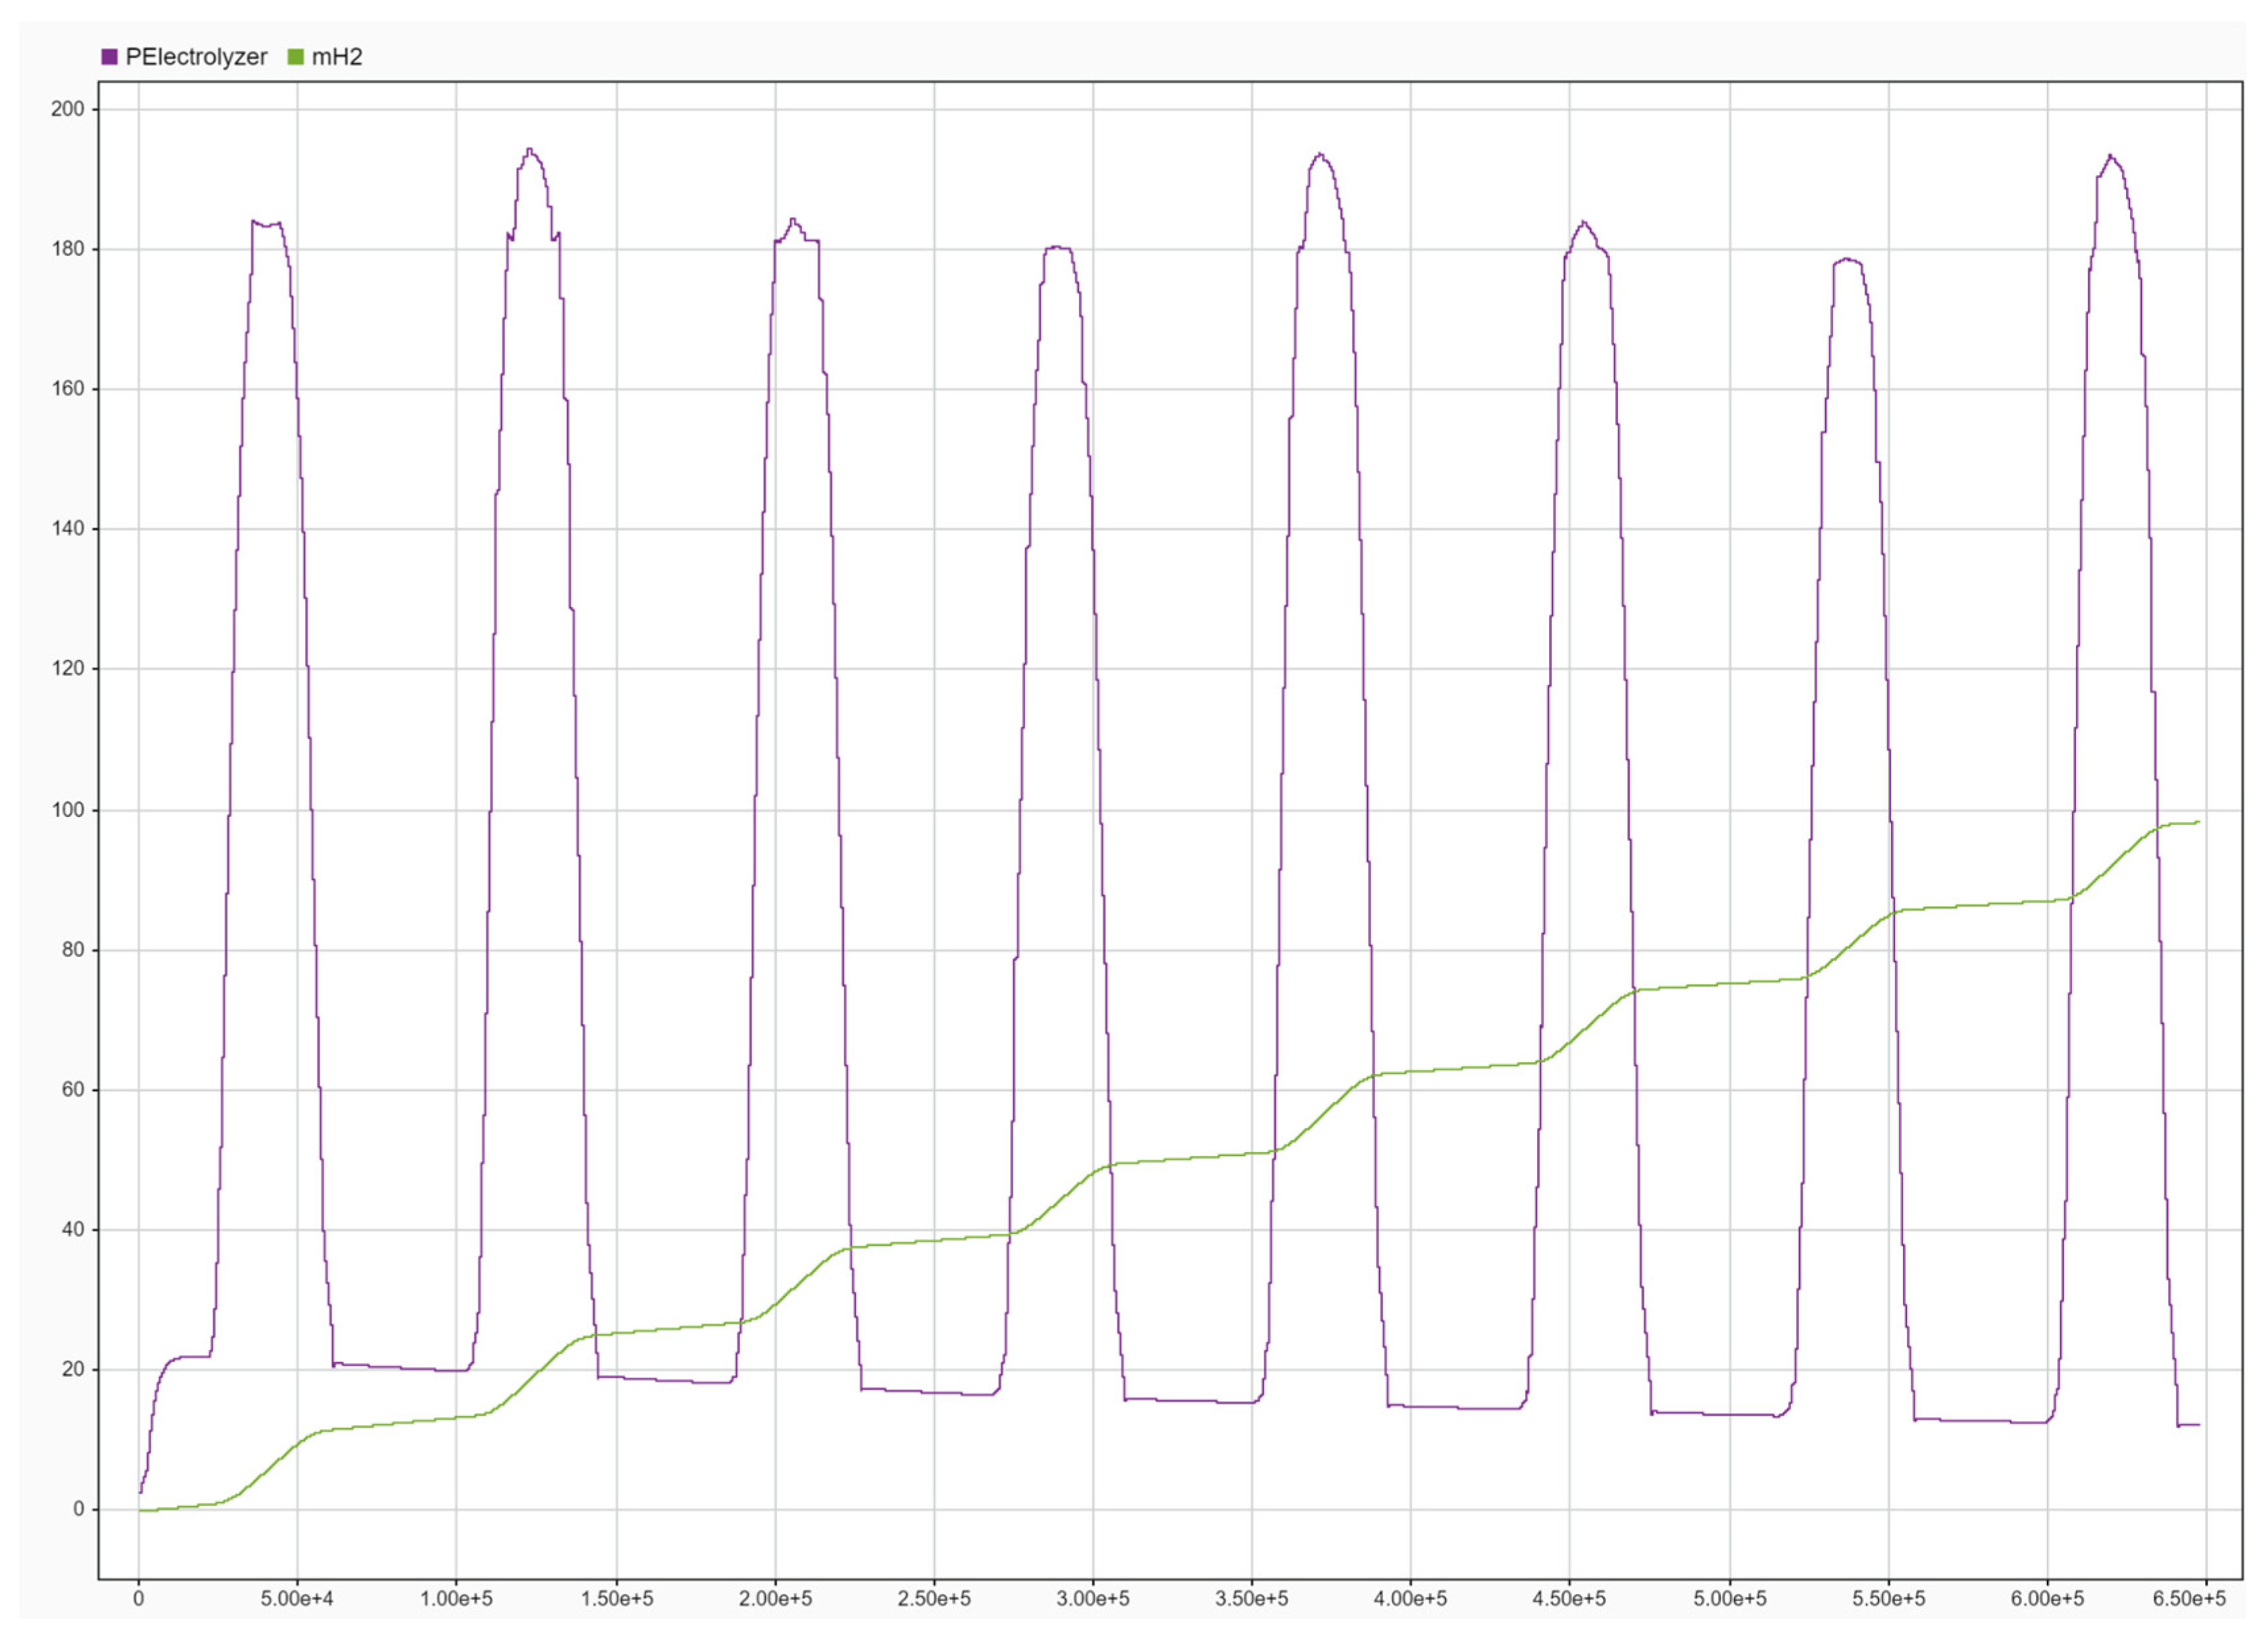Viewport: 2268px width, 1637px height.
Task: Click the y-axis label 120
Action: click(x=68, y=668)
